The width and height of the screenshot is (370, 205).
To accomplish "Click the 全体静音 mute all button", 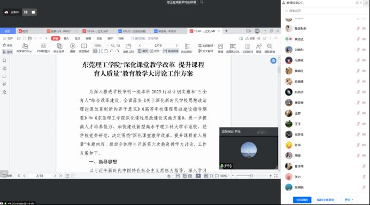I will [x=302, y=200].
